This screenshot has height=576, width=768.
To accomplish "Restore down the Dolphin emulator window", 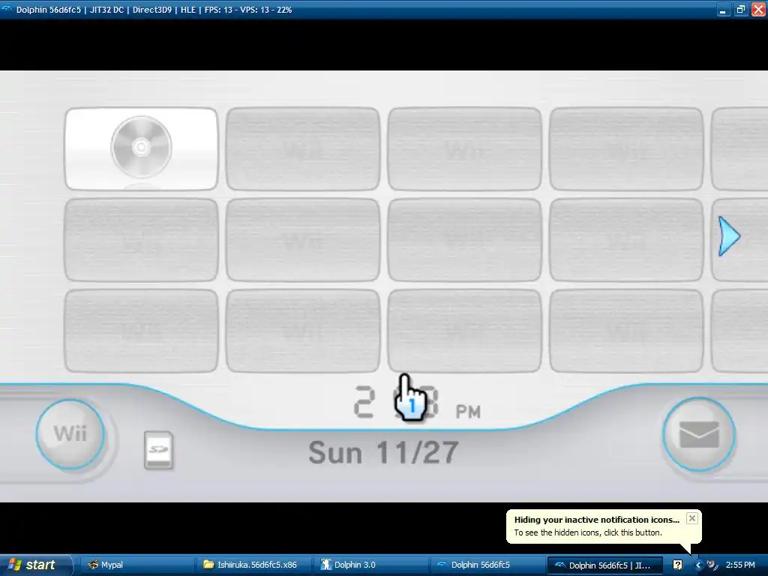I will (x=740, y=10).
